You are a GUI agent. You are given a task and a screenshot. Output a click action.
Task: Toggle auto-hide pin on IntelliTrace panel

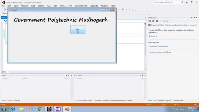tap(194, 18)
